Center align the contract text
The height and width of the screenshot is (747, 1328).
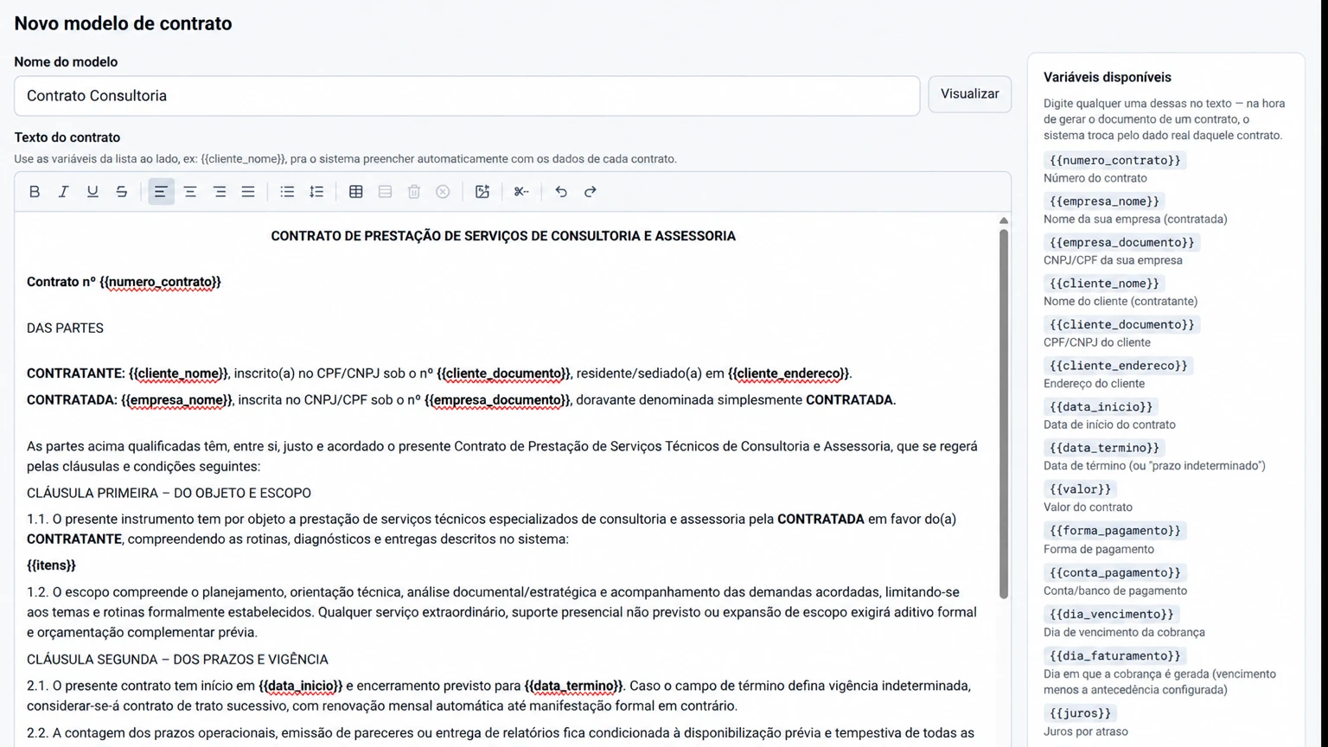pos(190,192)
